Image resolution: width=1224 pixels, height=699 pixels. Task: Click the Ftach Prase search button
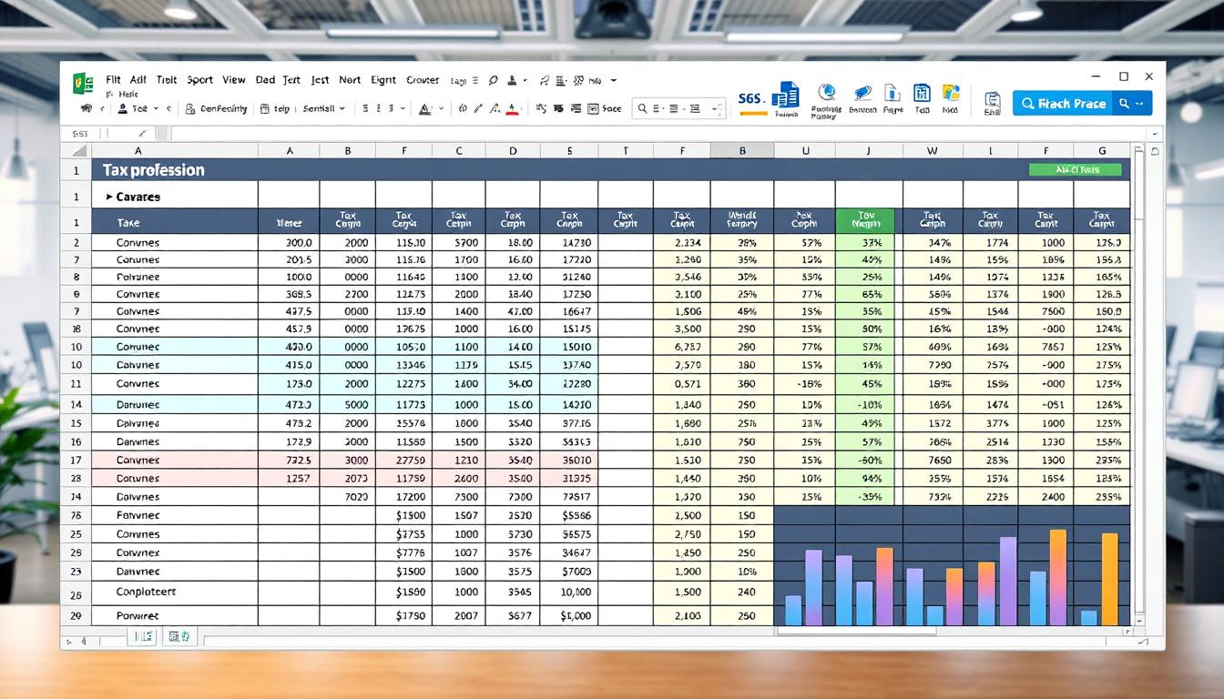[1064, 104]
